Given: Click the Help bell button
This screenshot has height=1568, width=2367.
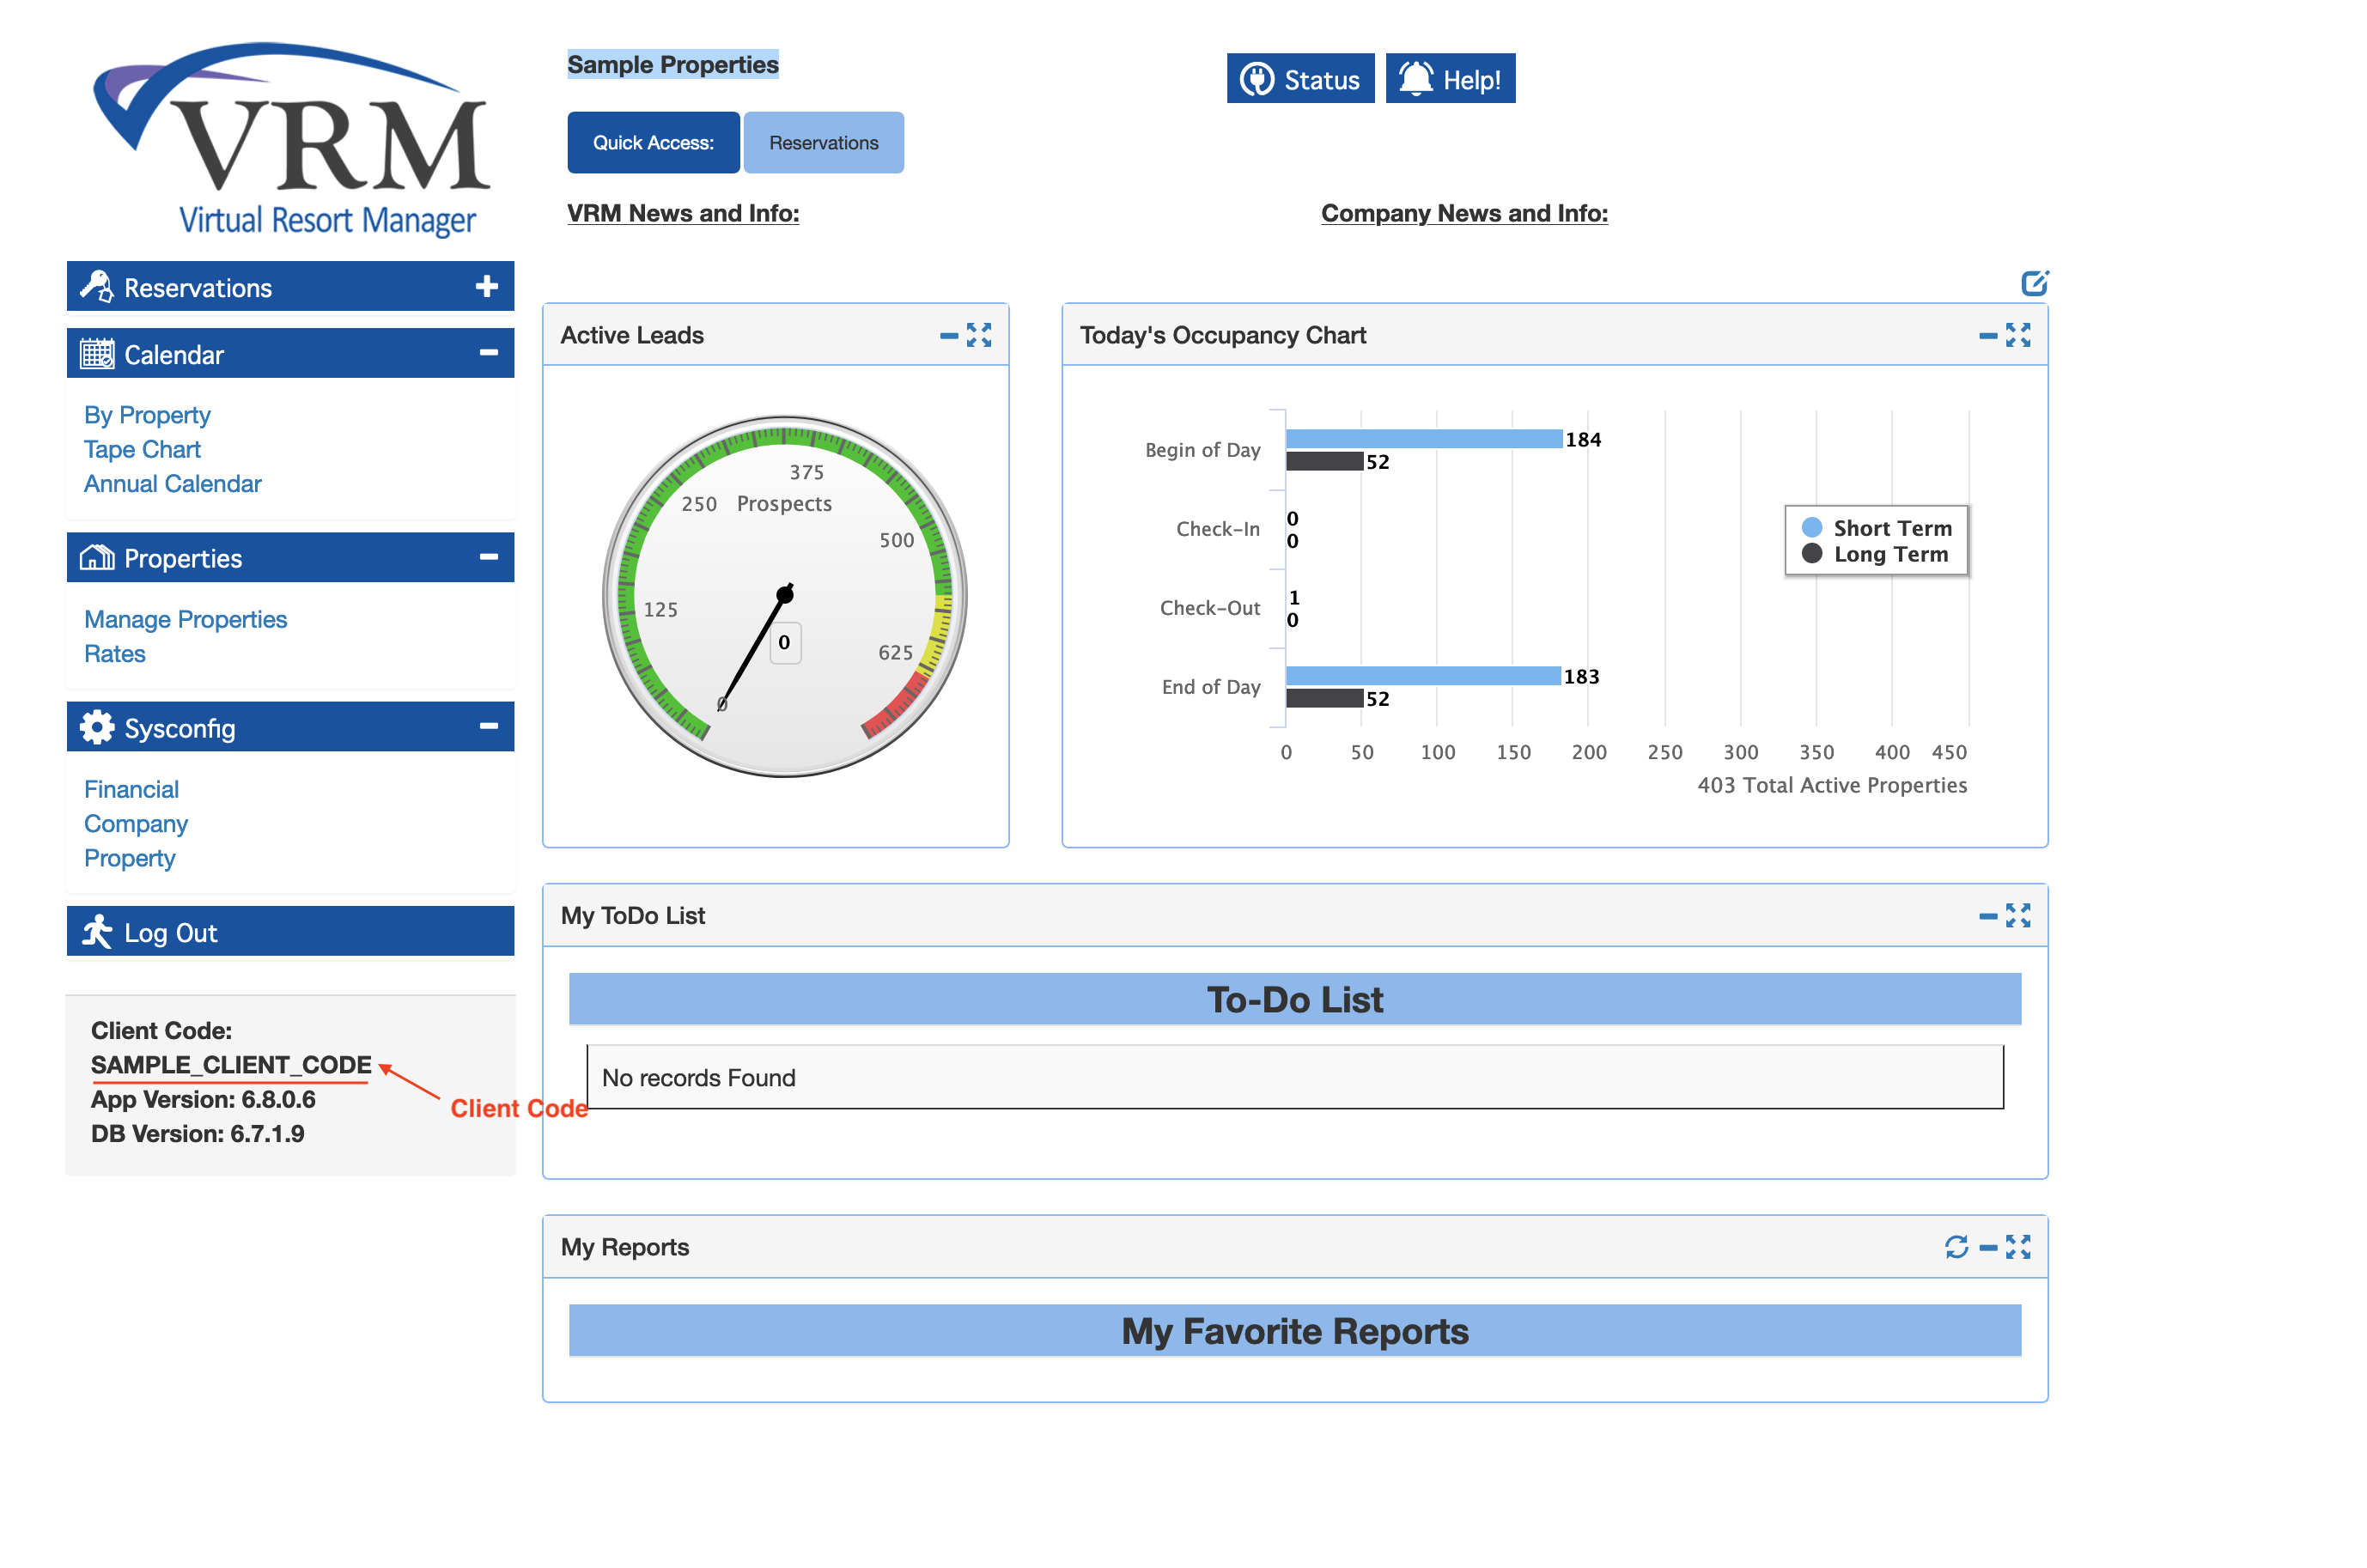Looking at the screenshot, I should [1449, 79].
